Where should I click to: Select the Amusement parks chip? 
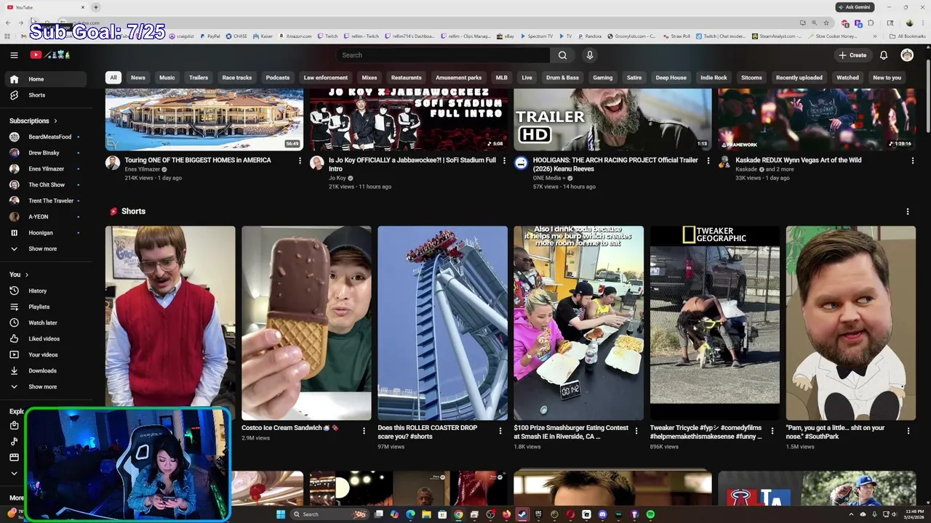pos(458,78)
